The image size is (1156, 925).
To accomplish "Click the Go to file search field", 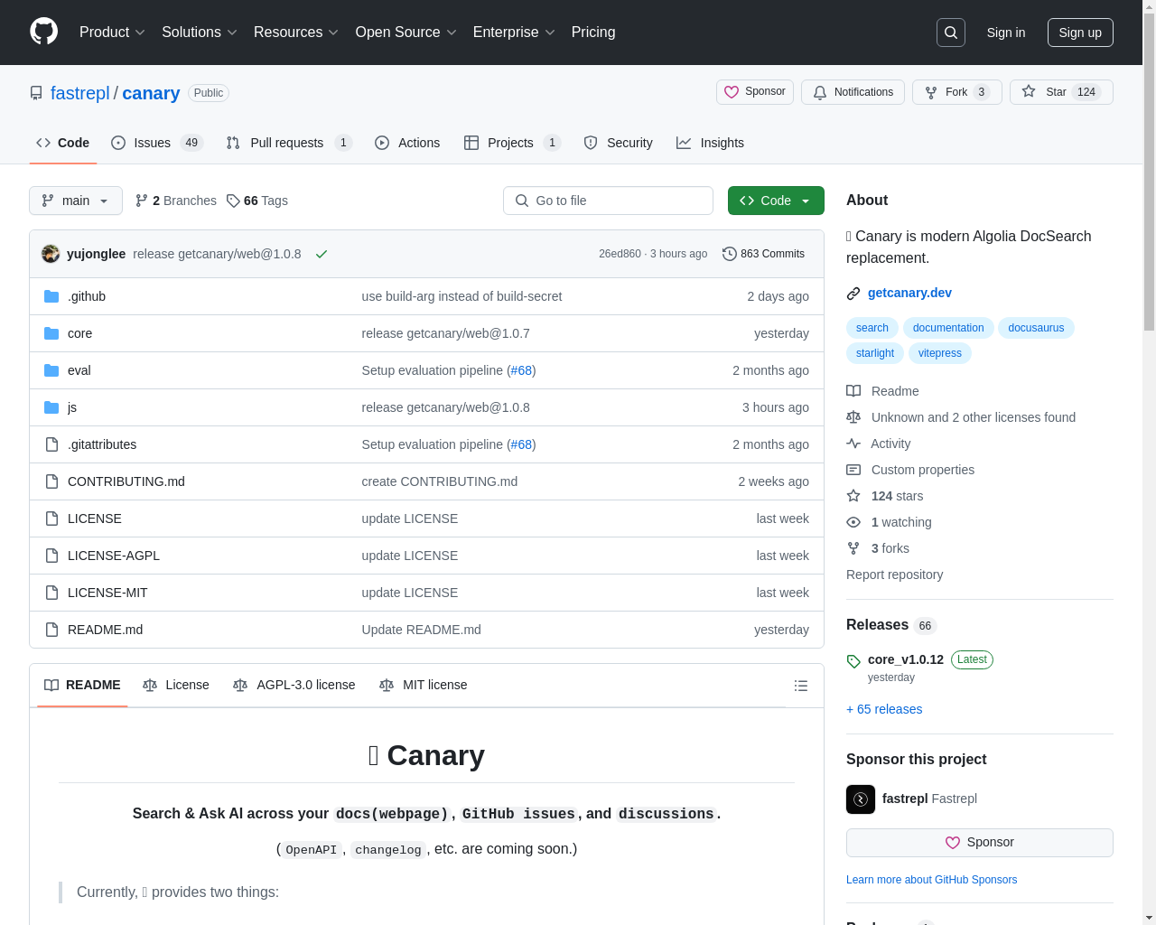I will [608, 201].
